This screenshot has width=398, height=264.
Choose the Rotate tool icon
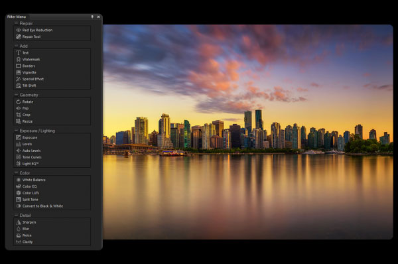tap(19, 101)
